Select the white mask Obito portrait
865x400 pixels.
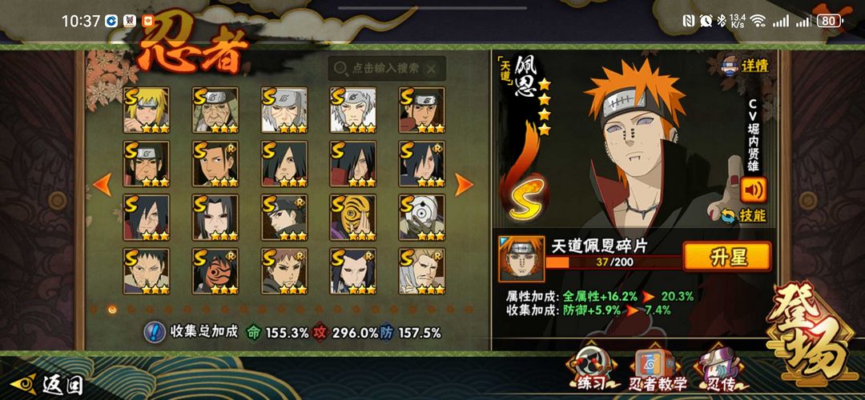tap(422, 217)
